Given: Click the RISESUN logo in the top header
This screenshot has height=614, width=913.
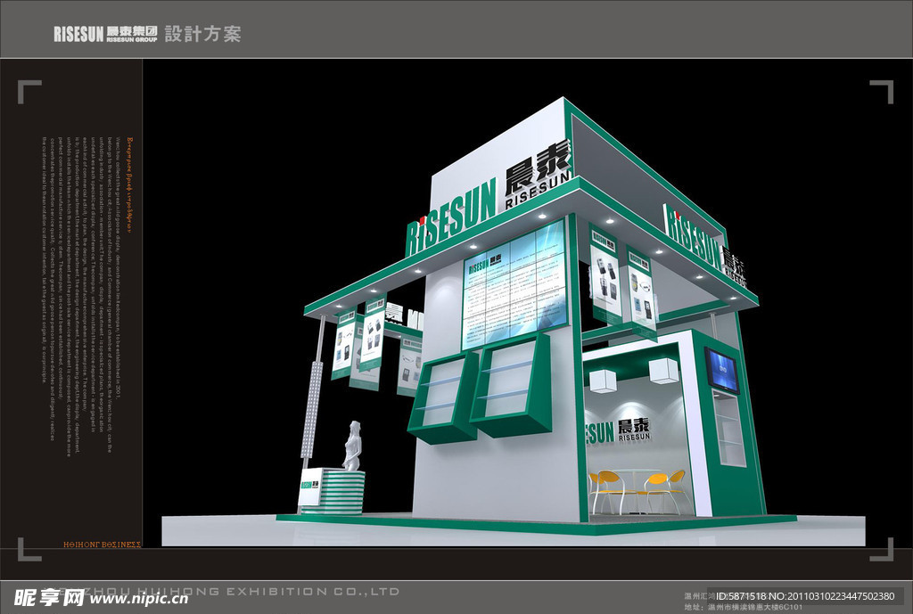Looking at the screenshot, I should pos(105,34).
